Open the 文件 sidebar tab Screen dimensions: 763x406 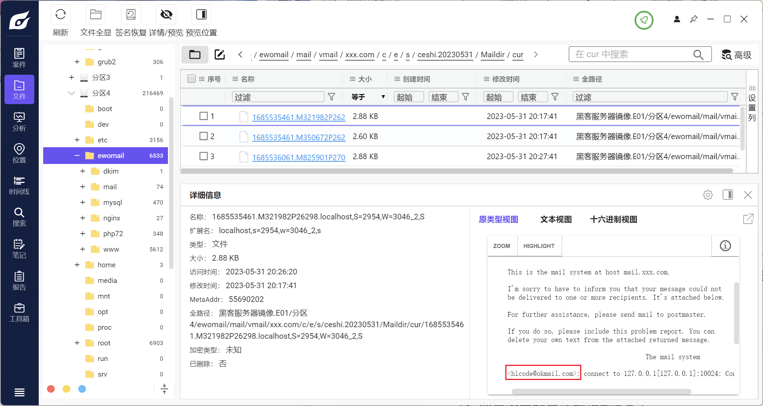pyautogui.click(x=19, y=90)
